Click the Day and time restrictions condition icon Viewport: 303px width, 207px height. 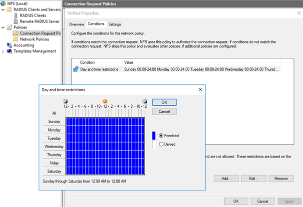click(75, 69)
